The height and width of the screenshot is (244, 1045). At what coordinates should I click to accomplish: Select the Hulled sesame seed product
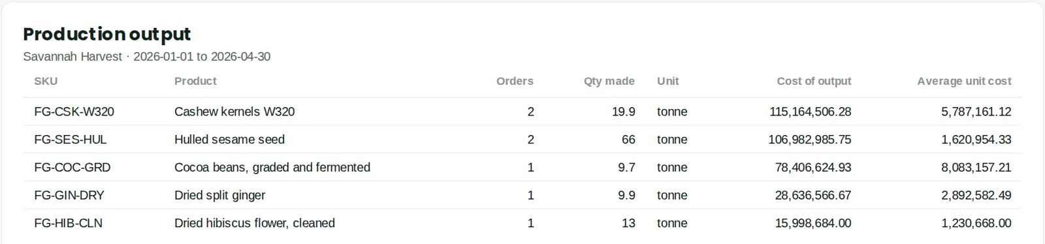[229, 140]
